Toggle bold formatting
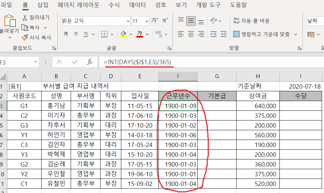Screen dimensions: 324x193 click(66, 34)
